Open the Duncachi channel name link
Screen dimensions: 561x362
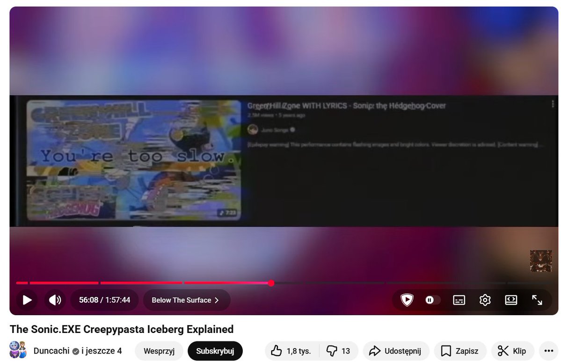pyautogui.click(x=51, y=351)
